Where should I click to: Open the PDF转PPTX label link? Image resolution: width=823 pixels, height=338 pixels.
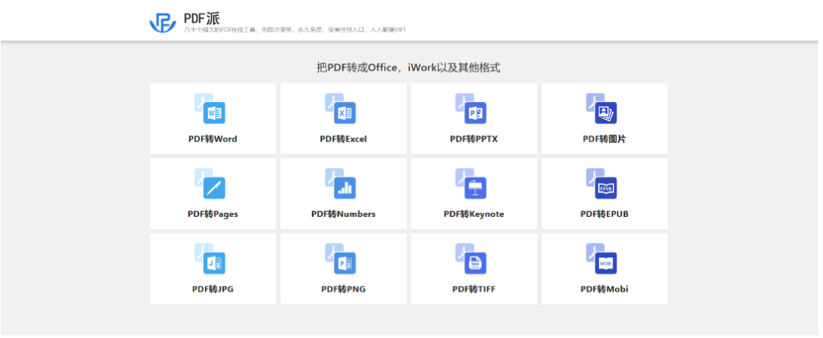pyautogui.click(x=473, y=140)
